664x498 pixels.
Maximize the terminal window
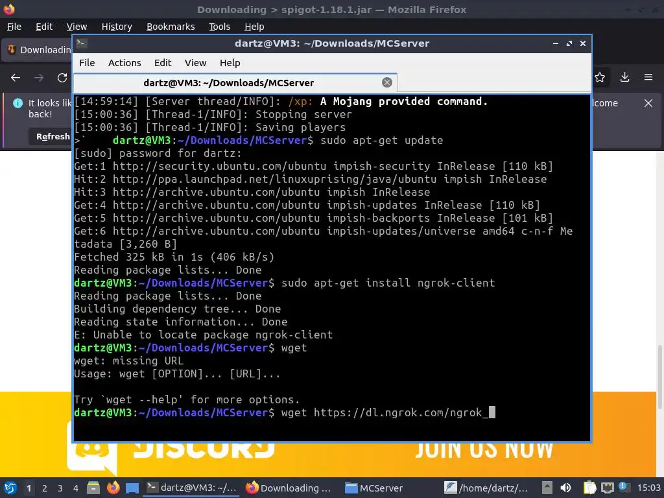[569, 43]
